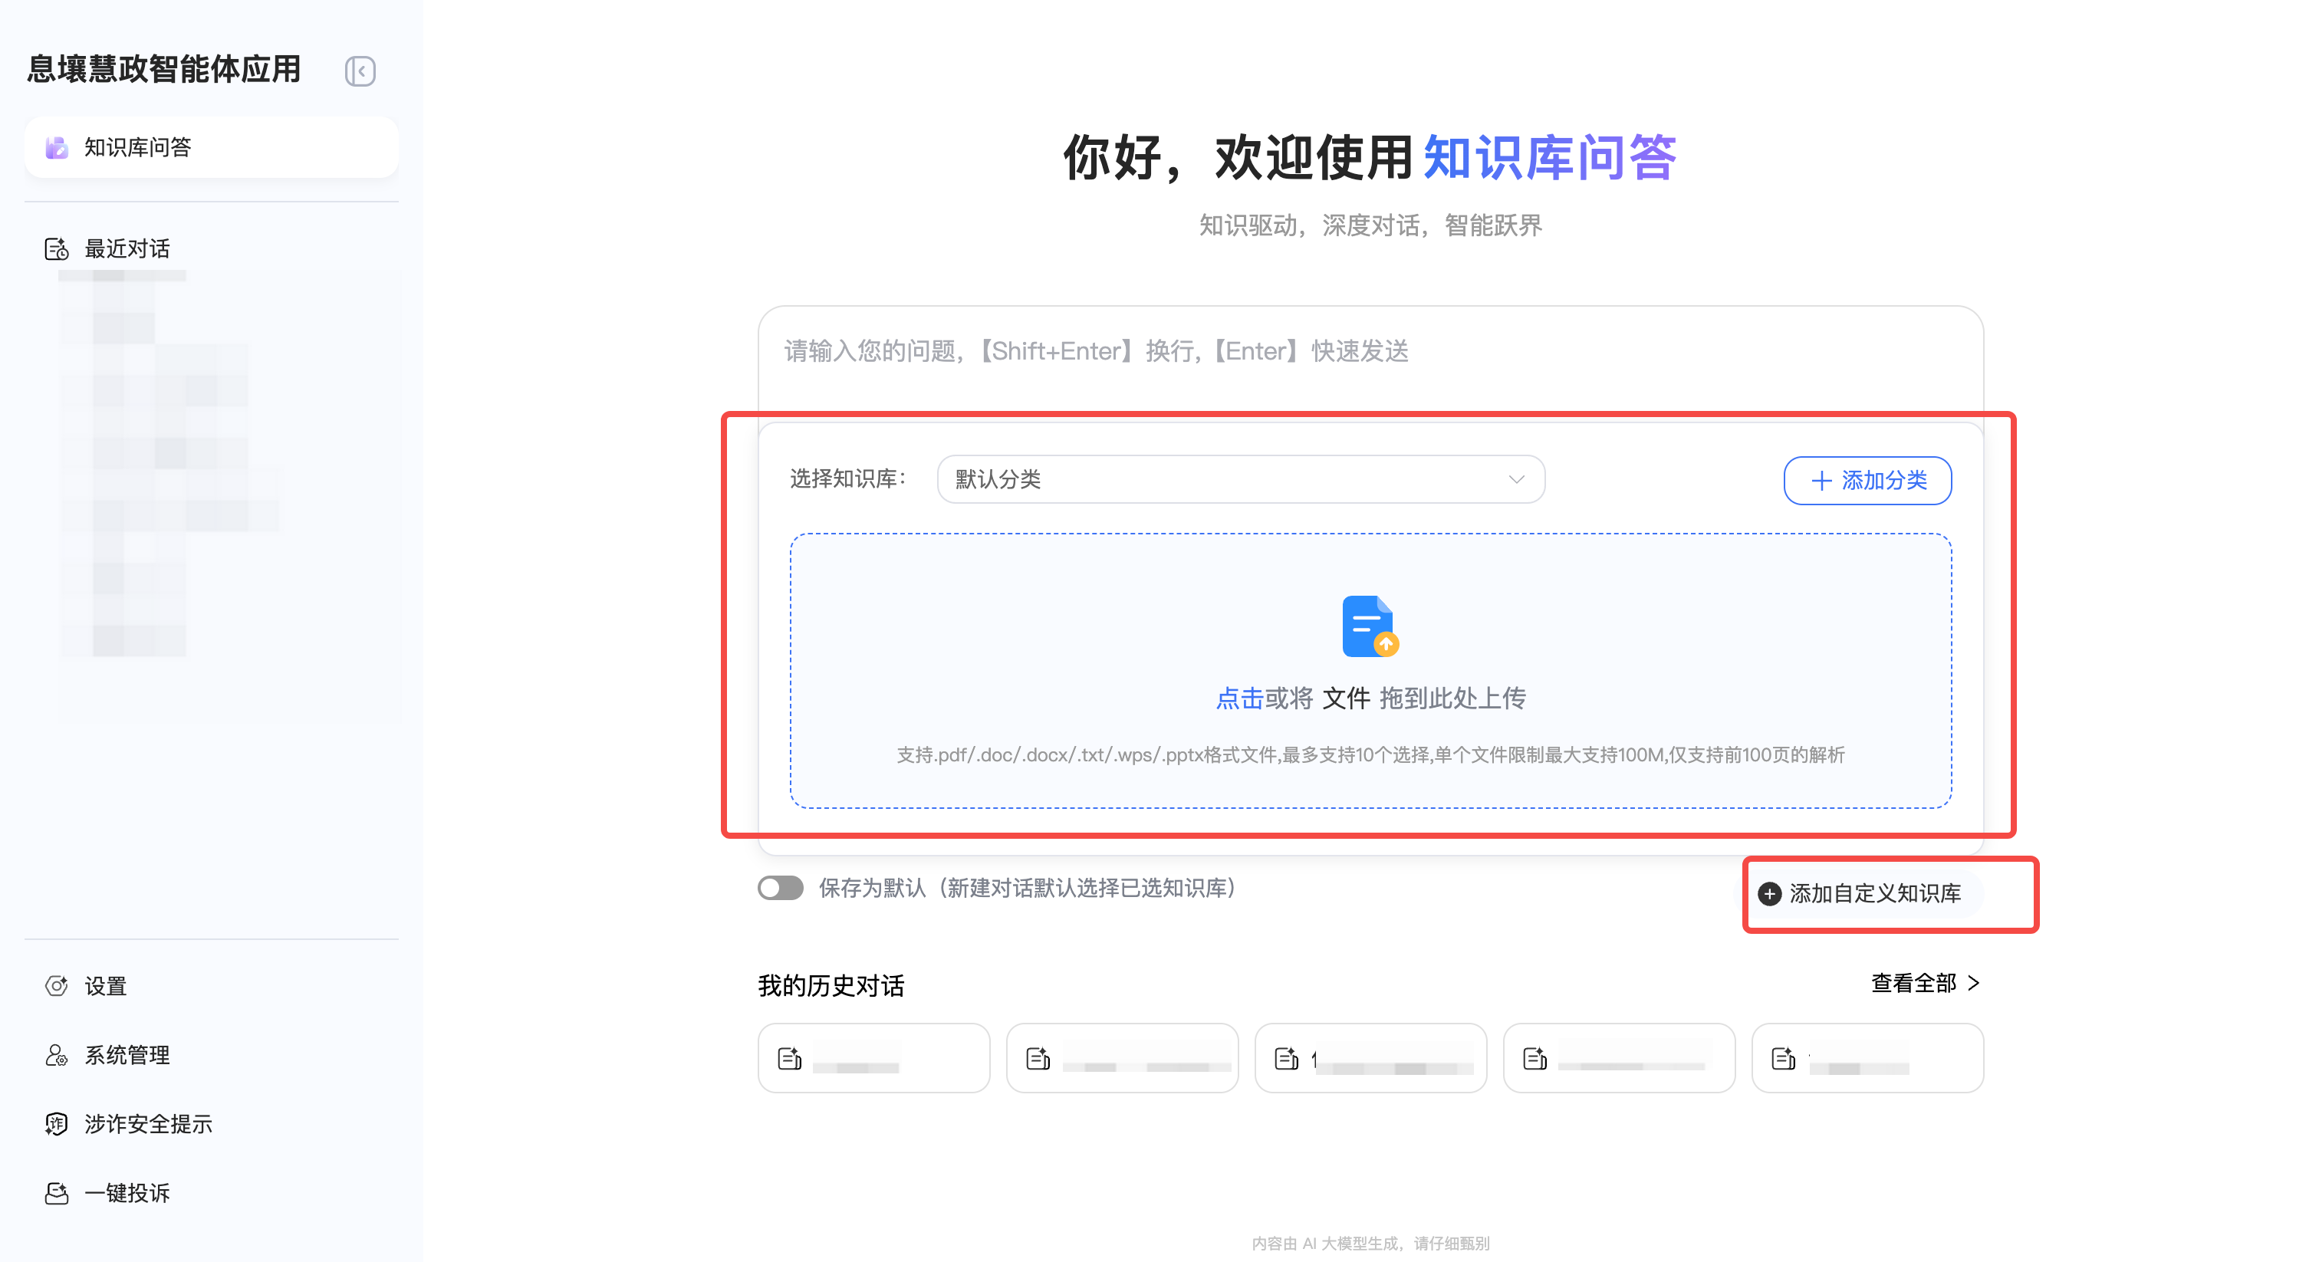2319x1262 pixels.
Task: Open the first history conversation card
Action: (873, 1059)
